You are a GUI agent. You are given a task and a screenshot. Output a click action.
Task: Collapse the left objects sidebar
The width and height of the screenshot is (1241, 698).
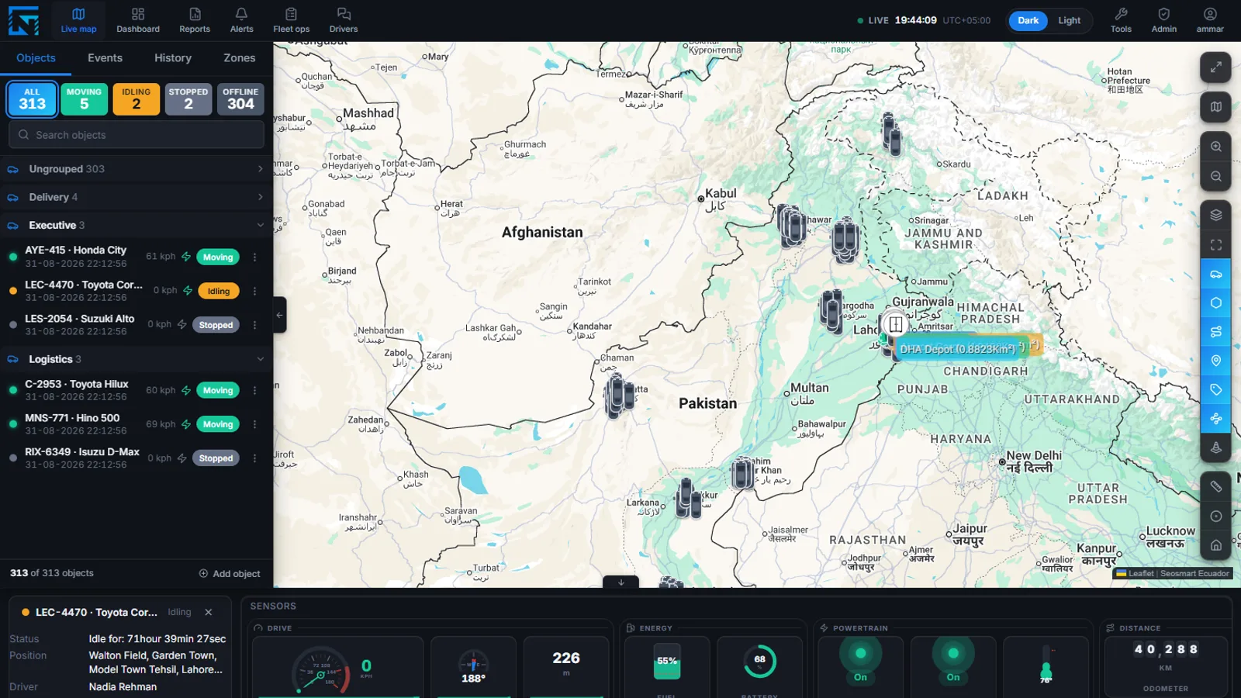pos(279,315)
